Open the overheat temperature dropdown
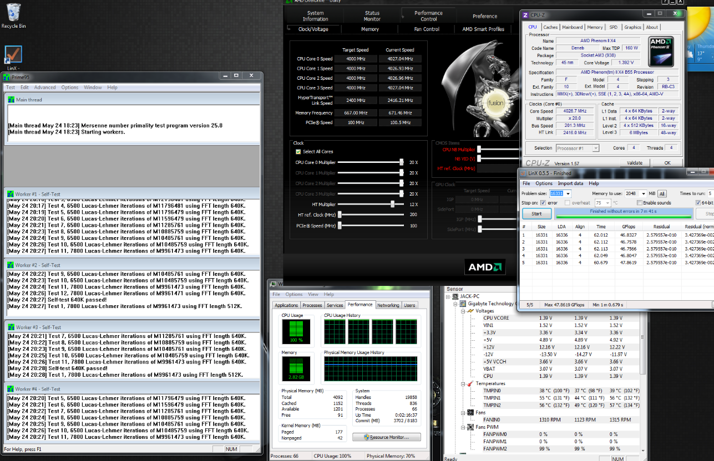 tap(607, 203)
